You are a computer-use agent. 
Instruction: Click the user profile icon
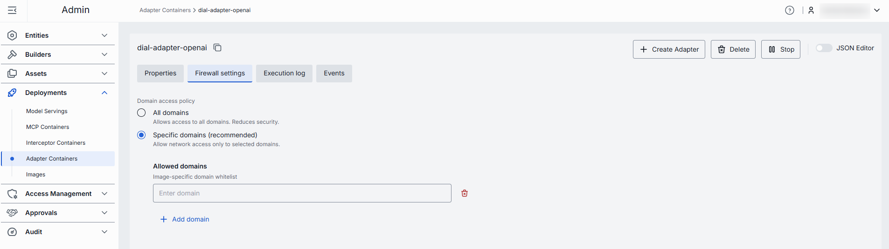point(811,10)
